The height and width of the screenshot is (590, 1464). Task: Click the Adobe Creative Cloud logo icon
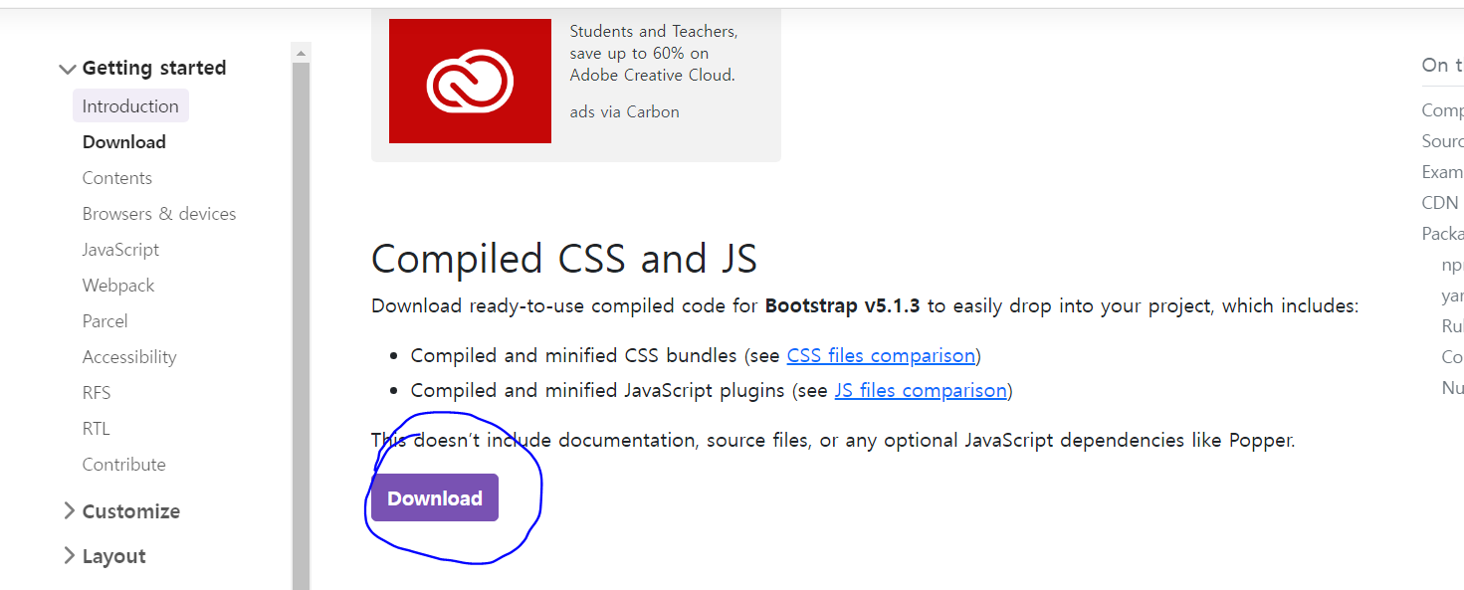click(470, 81)
